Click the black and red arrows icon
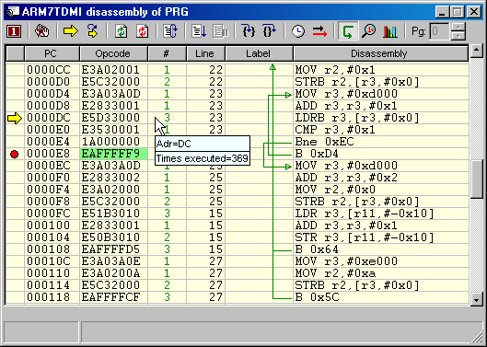 319,31
